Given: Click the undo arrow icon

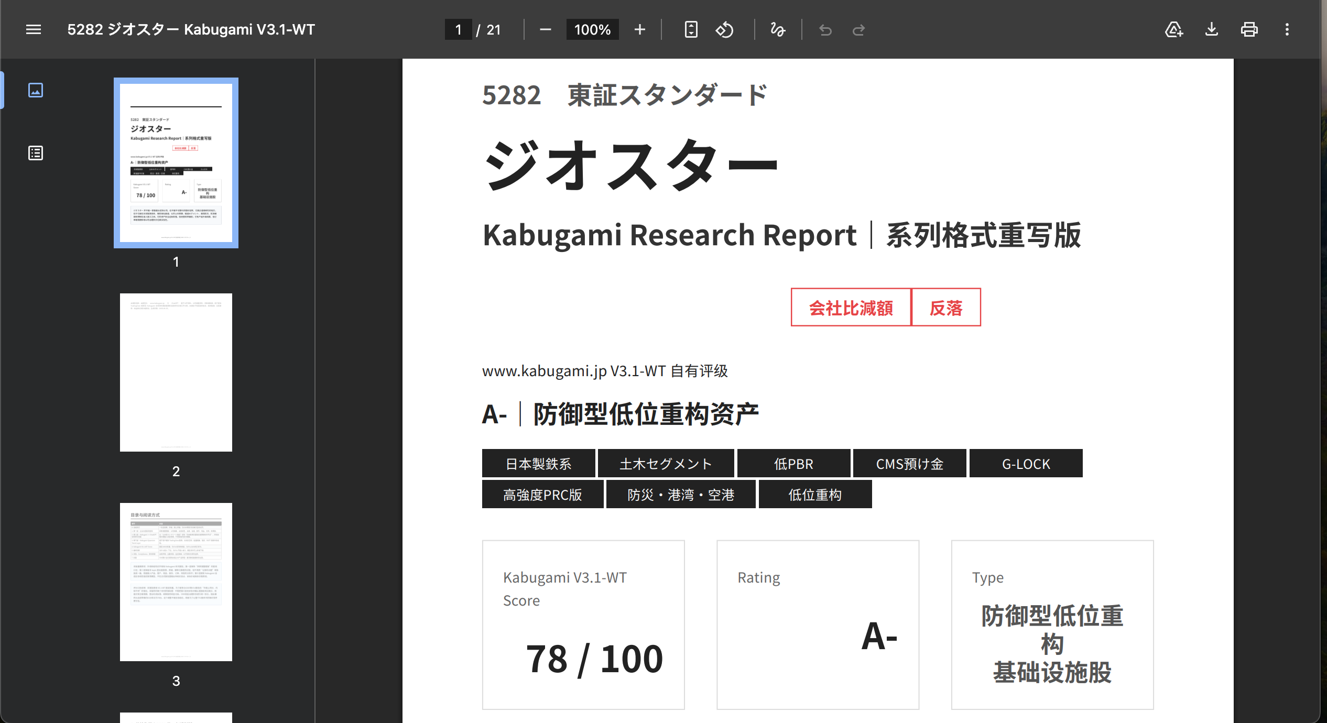Looking at the screenshot, I should 825,29.
